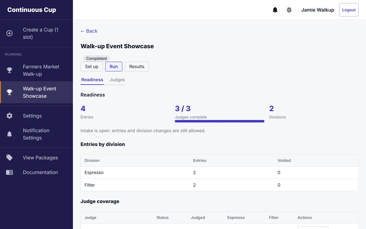Click the Filter division row
Viewport: 366px width, 229px height.
220,185
